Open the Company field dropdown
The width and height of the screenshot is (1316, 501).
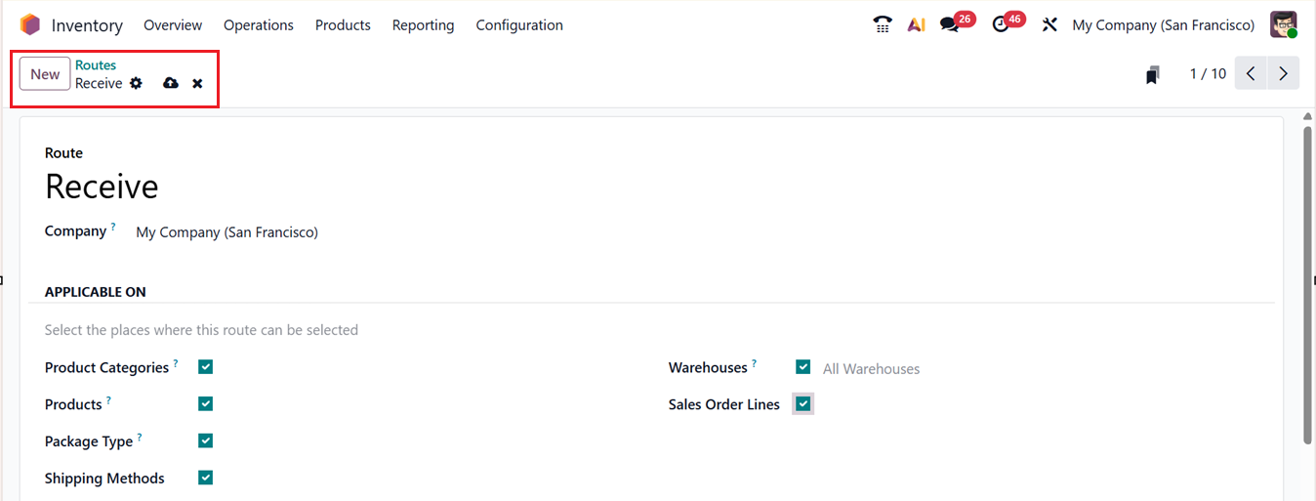(226, 232)
